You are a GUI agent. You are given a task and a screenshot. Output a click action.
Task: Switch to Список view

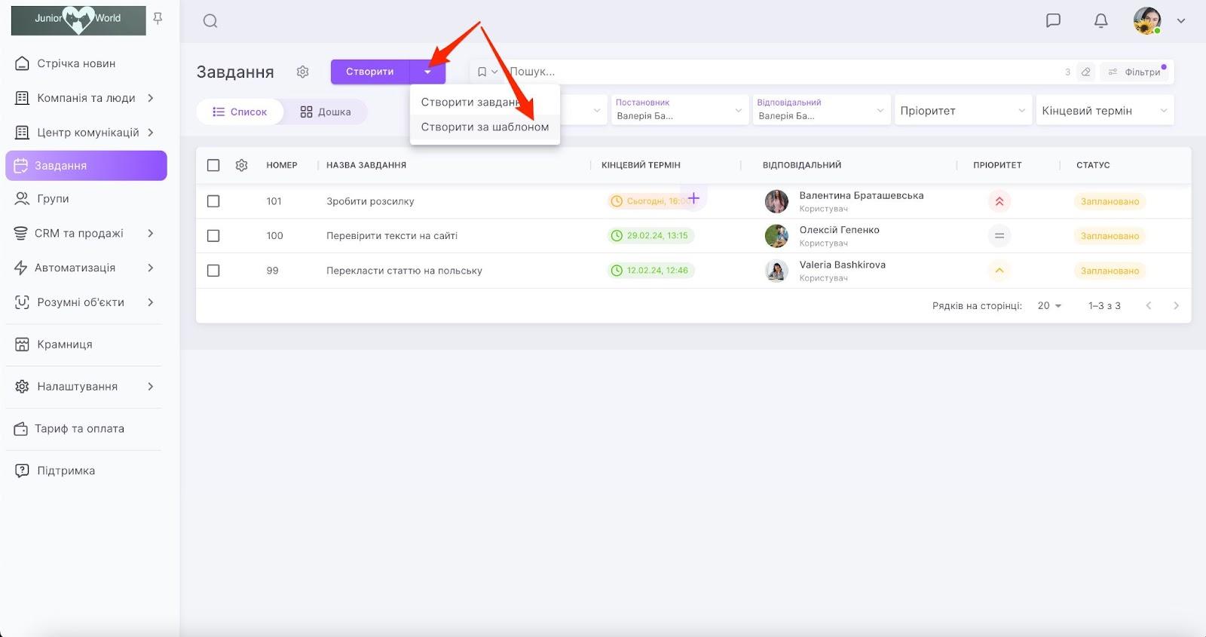coord(240,112)
